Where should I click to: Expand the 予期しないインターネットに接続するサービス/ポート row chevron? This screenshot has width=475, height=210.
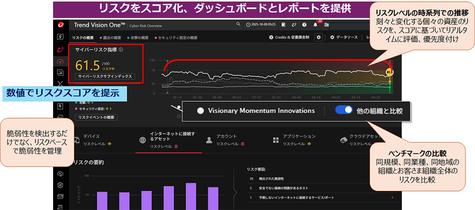[393, 197]
